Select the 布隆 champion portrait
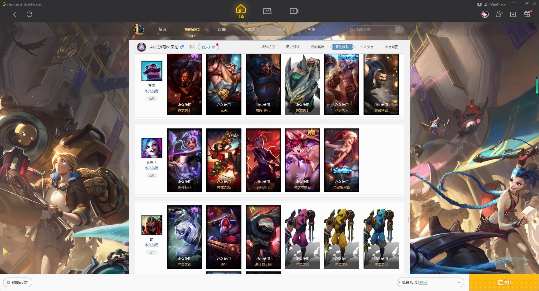 click(152, 71)
